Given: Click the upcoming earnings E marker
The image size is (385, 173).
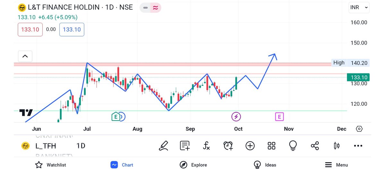Looking at the screenshot, I should (279, 117).
